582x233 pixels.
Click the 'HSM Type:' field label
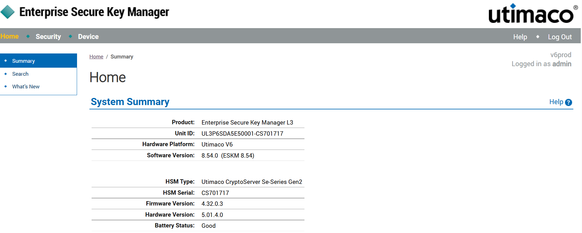pos(180,181)
